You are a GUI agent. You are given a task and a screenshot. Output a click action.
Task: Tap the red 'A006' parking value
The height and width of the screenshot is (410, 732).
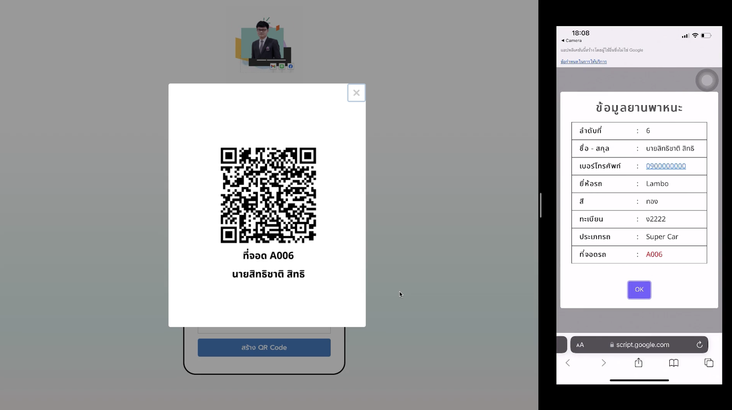point(654,254)
